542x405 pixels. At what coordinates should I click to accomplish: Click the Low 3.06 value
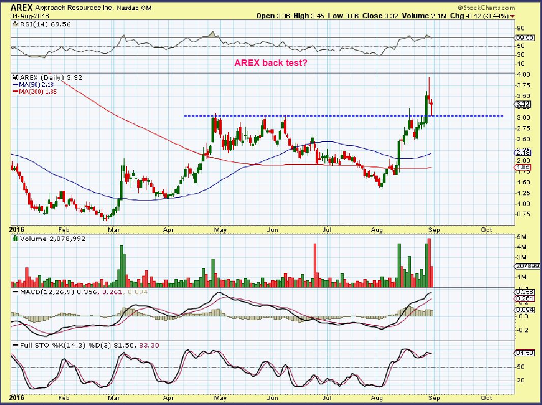tap(343, 16)
